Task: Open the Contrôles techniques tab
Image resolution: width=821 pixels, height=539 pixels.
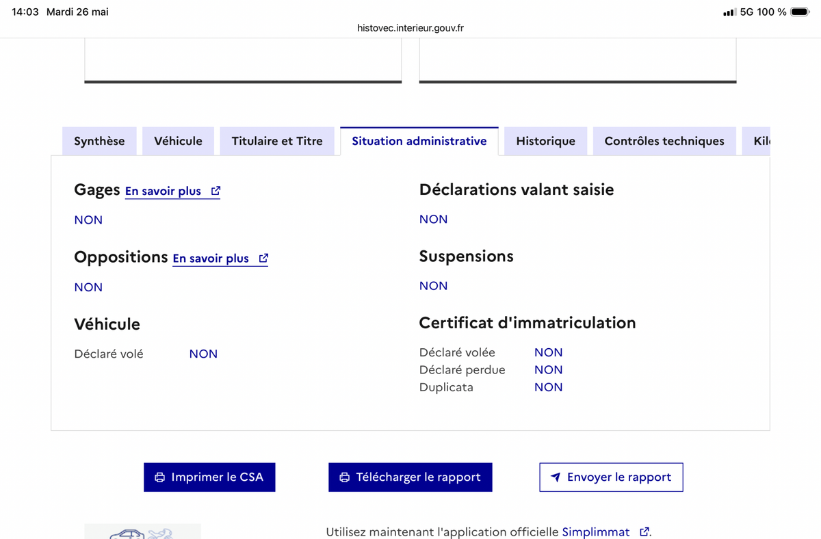Action: coord(664,141)
